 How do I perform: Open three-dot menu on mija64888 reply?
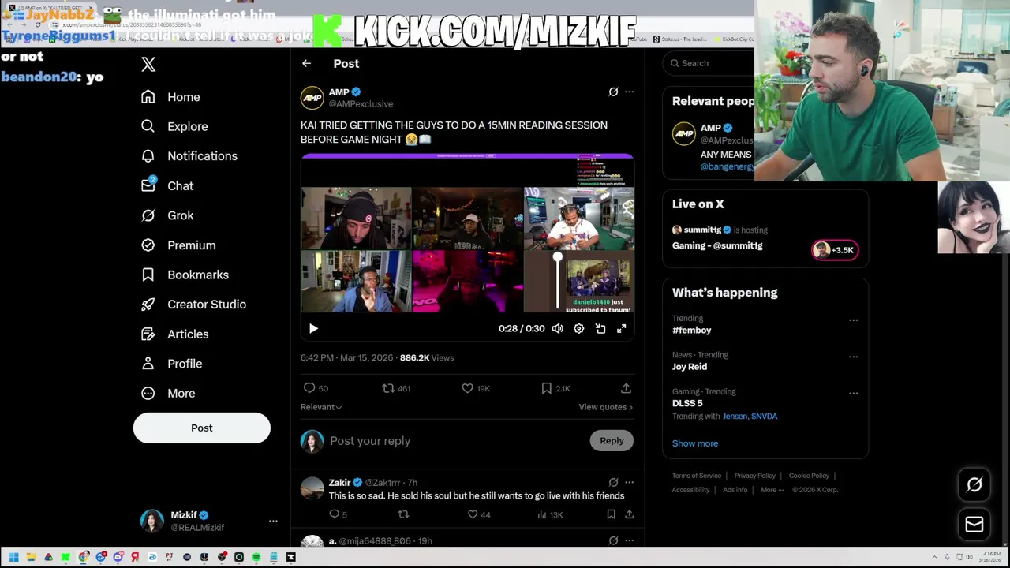(x=629, y=541)
